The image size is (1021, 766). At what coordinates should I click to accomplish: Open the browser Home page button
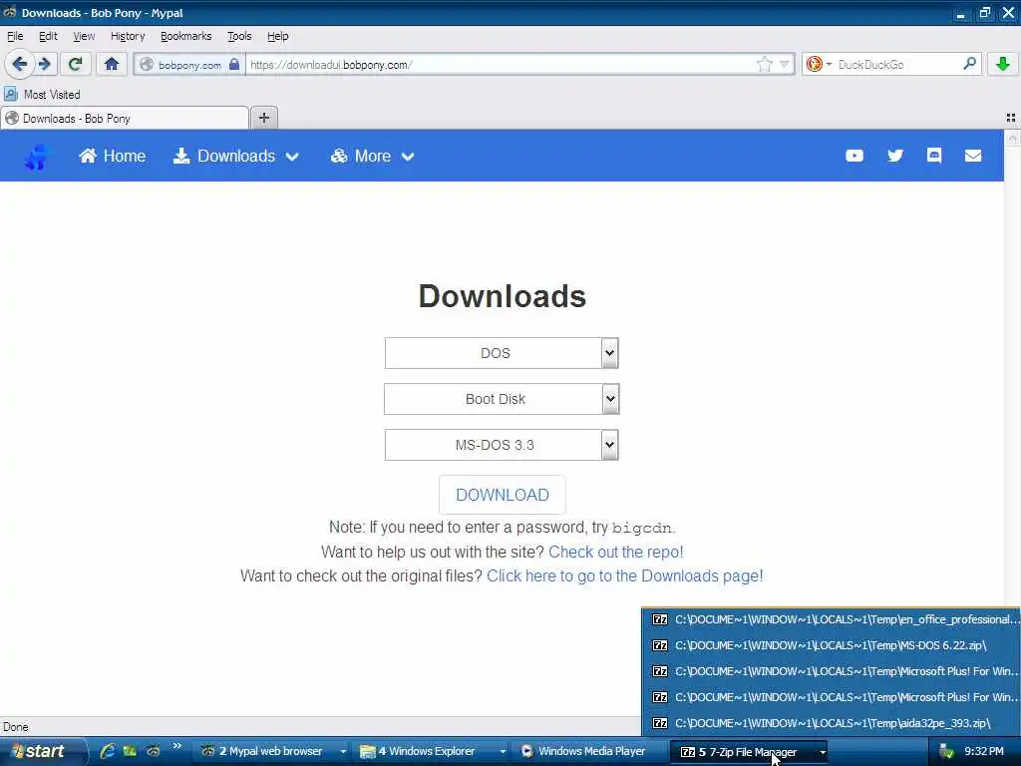click(x=112, y=64)
